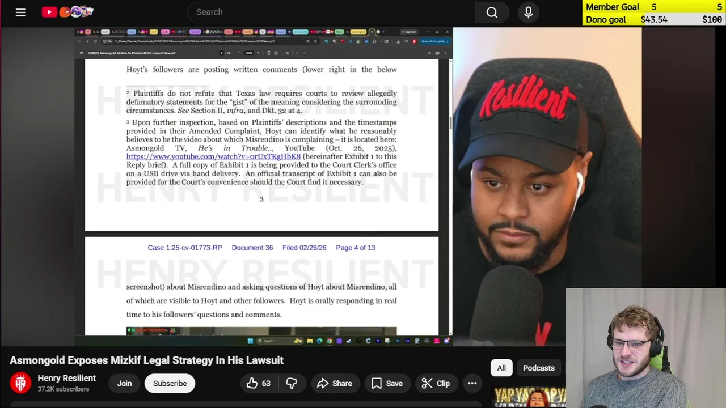Screen dimensions: 726x408
Task: Print the PDF via the printer icon
Action: point(437,53)
